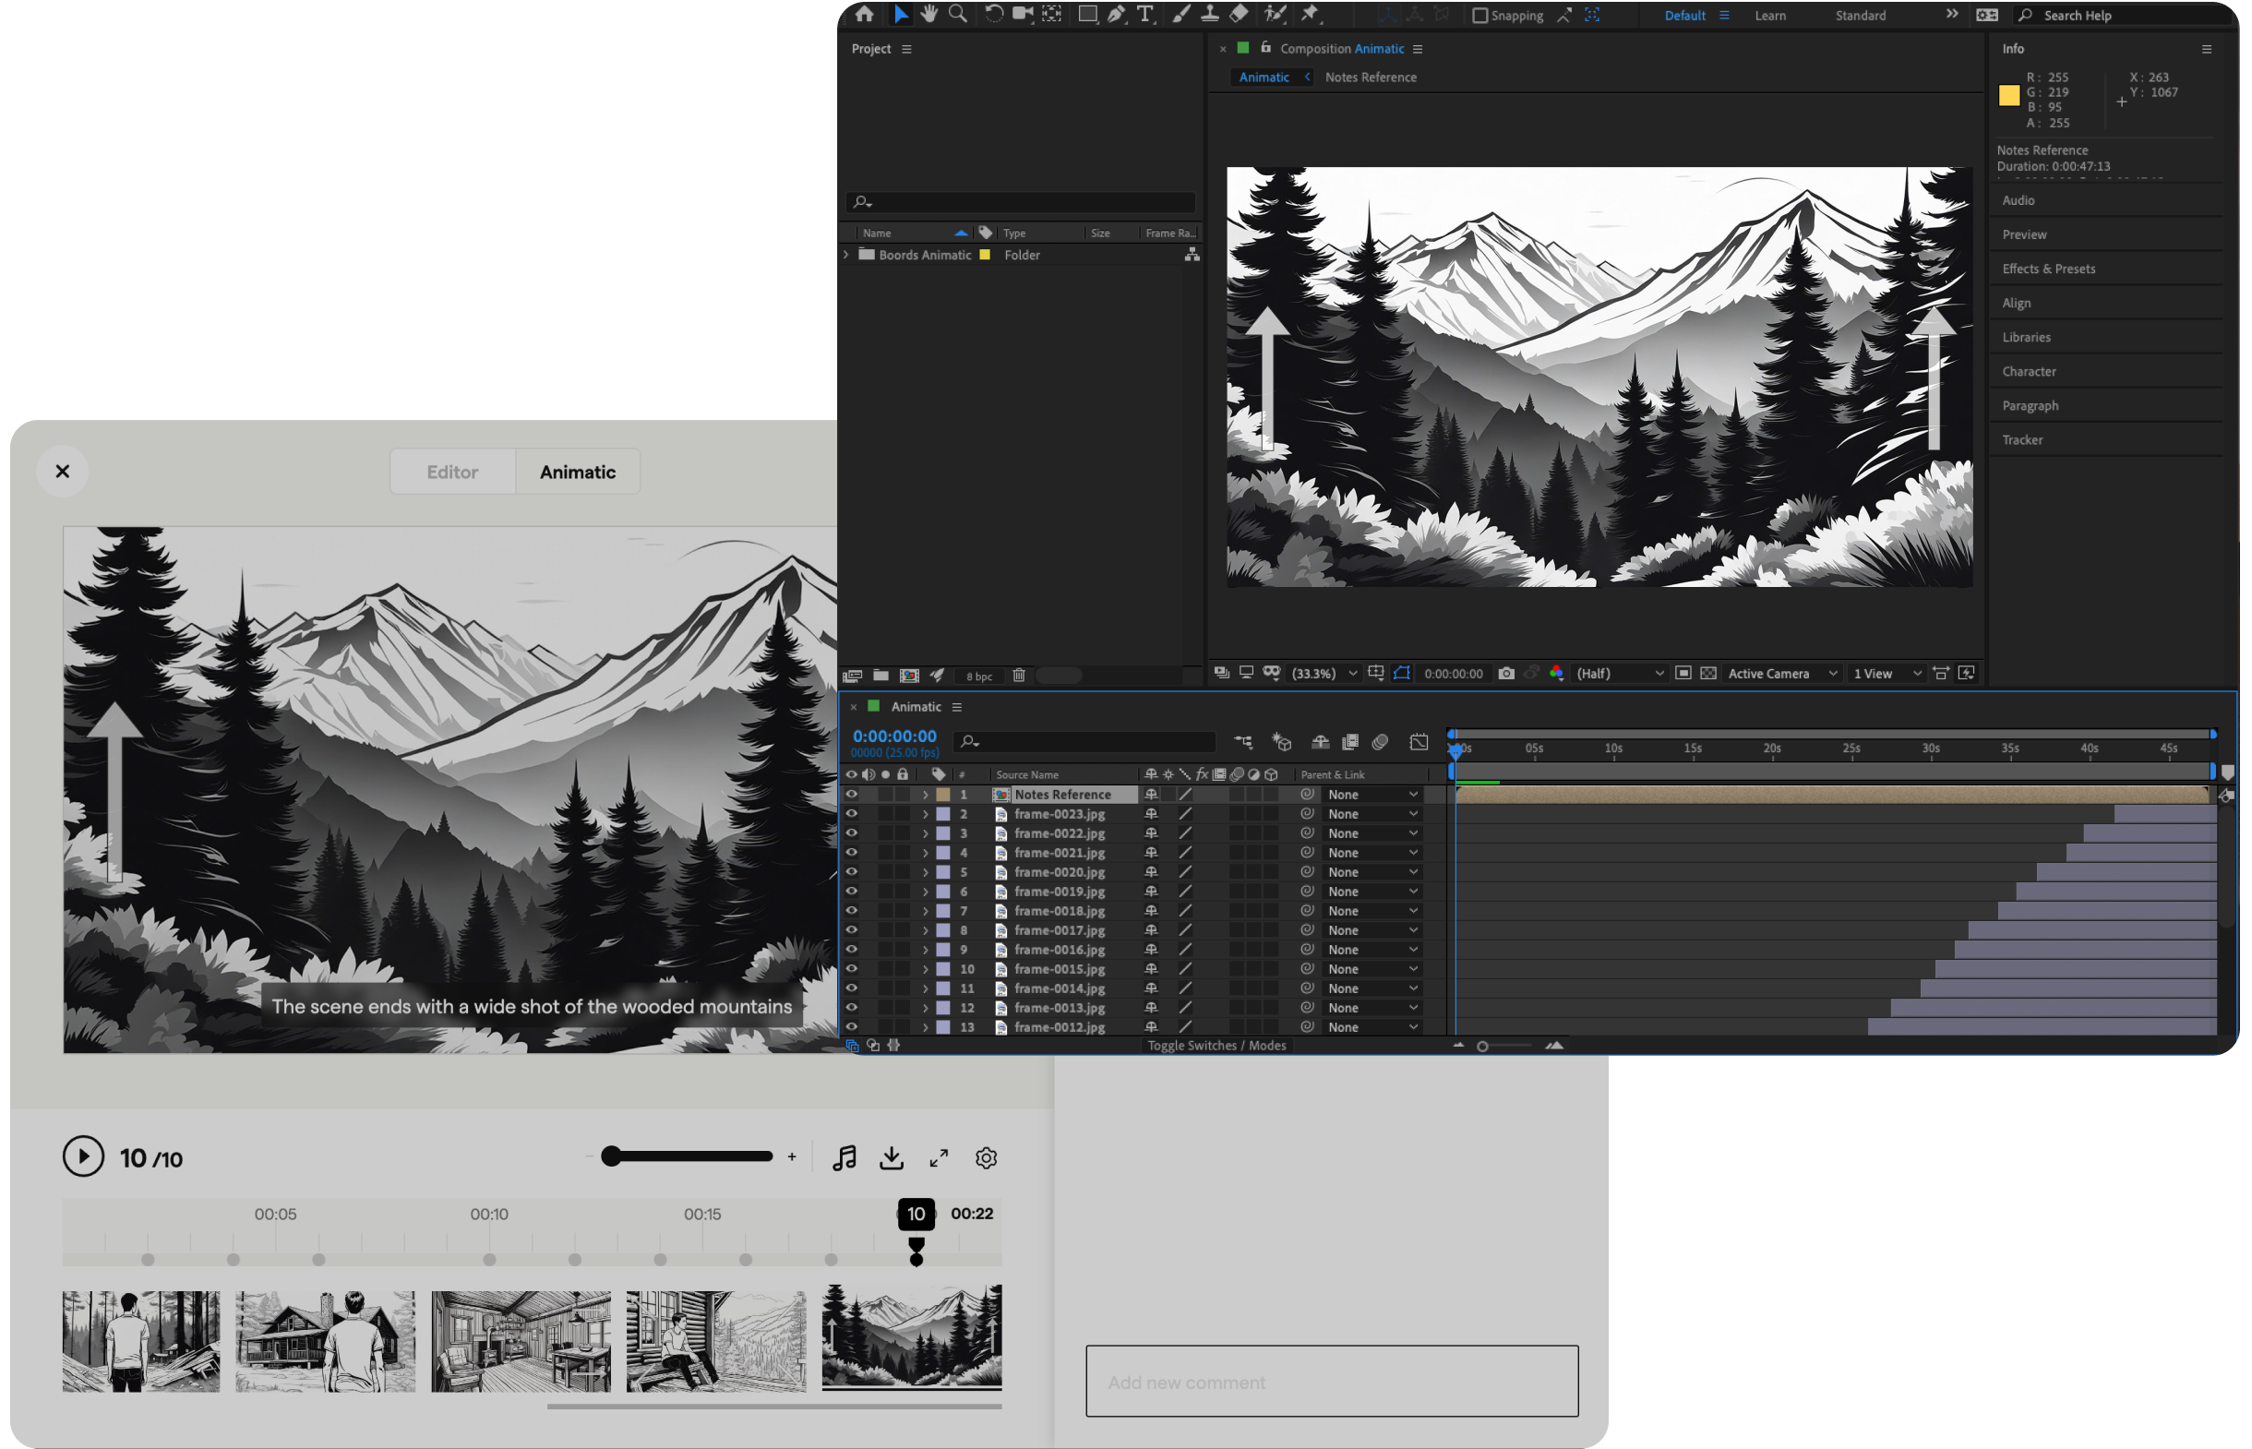Click the download button in the Boords player

pos(891,1157)
